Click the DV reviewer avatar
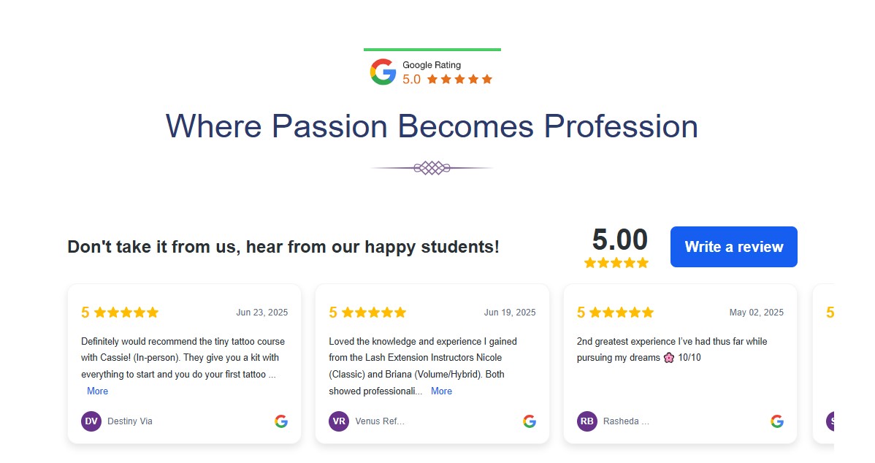The image size is (875, 463). 91,421
